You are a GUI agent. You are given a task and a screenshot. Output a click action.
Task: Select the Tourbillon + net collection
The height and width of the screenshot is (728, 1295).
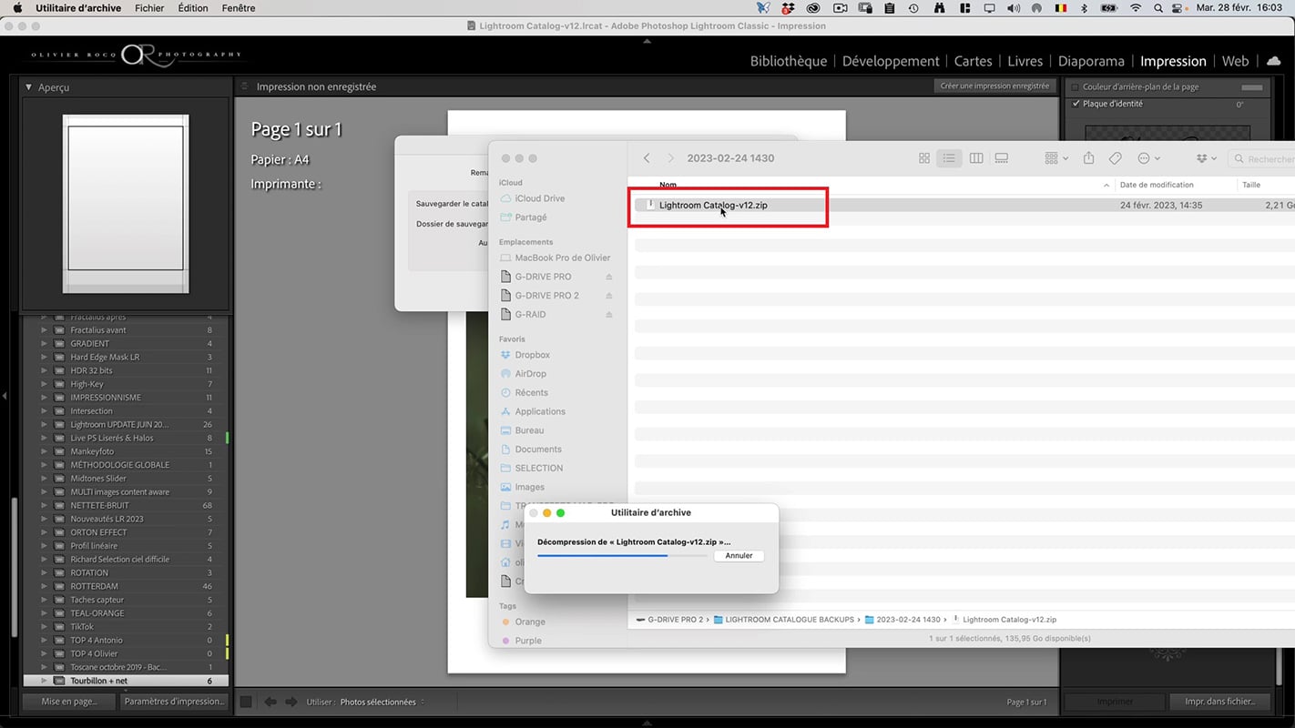pos(127,681)
